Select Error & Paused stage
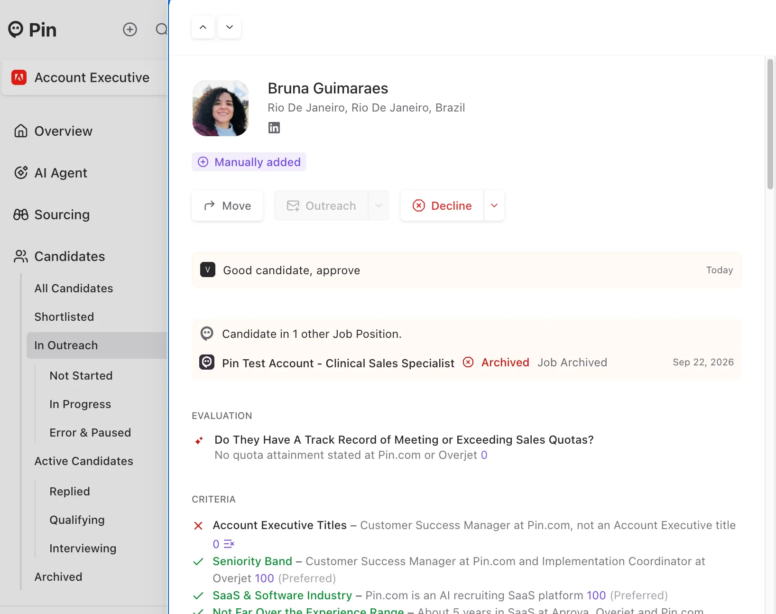 point(90,433)
